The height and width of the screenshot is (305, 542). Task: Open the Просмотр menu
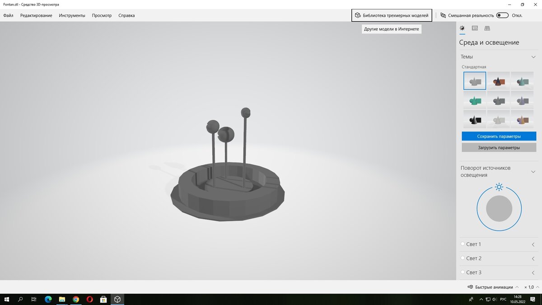click(102, 15)
